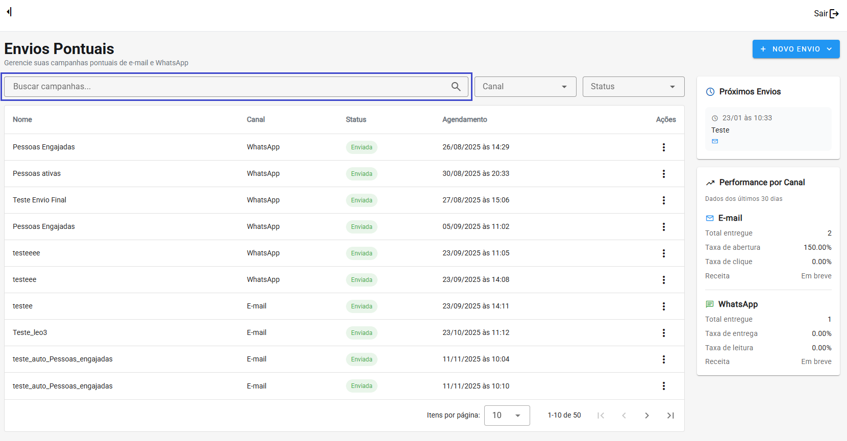Viewport: 847px width, 441px height.
Task: Open actions menu for Teste_leo3 row
Action: pos(663,333)
